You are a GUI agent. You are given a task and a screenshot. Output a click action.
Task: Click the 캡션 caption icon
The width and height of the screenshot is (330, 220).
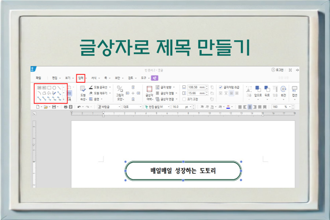294,89
